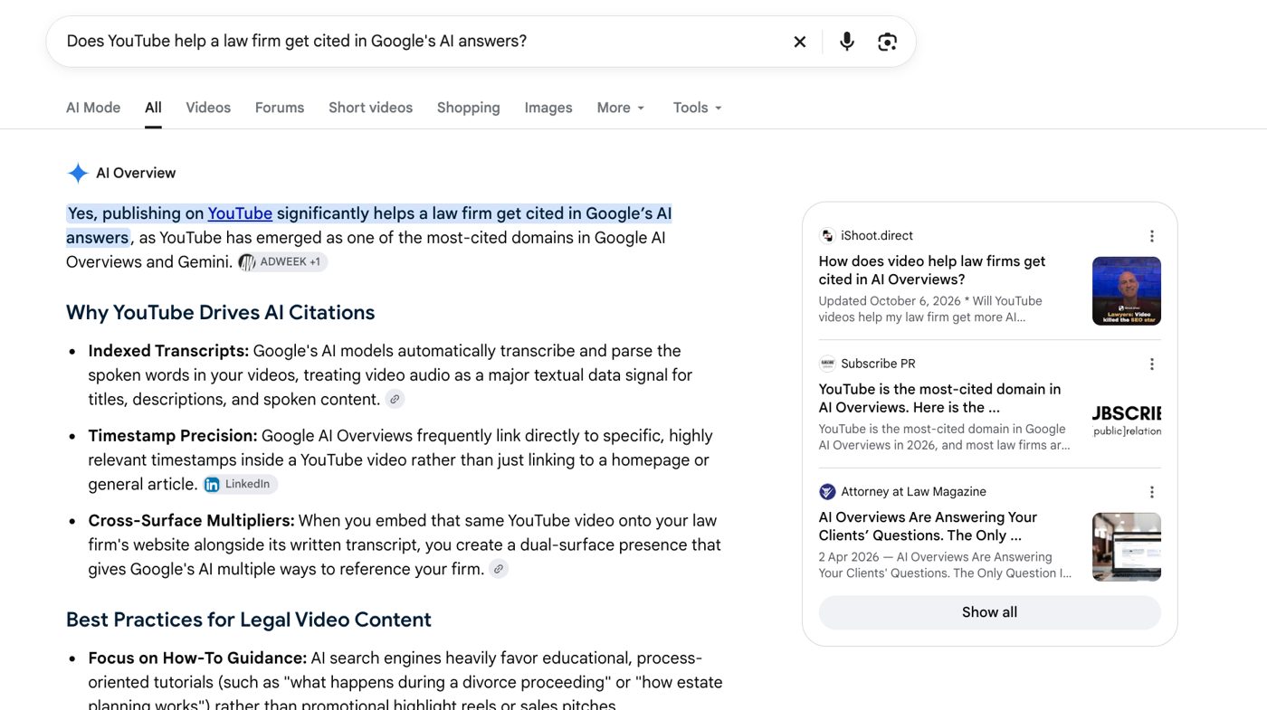
Task: Select the All results tab
Action: pyautogui.click(x=153, y=108)
